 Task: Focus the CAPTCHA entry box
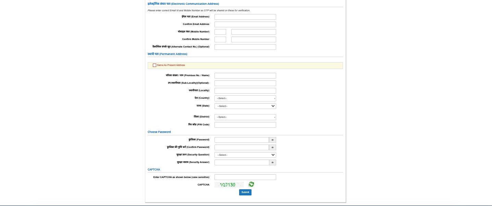pyautogui.click(x=245, y=177)
